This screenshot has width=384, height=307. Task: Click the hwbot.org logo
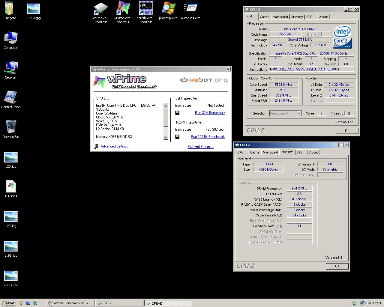point(204,80)
